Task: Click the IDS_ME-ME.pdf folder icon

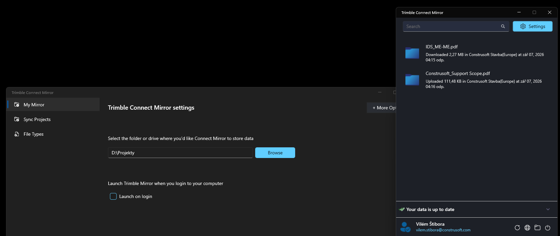Action: tap(412, 53)
